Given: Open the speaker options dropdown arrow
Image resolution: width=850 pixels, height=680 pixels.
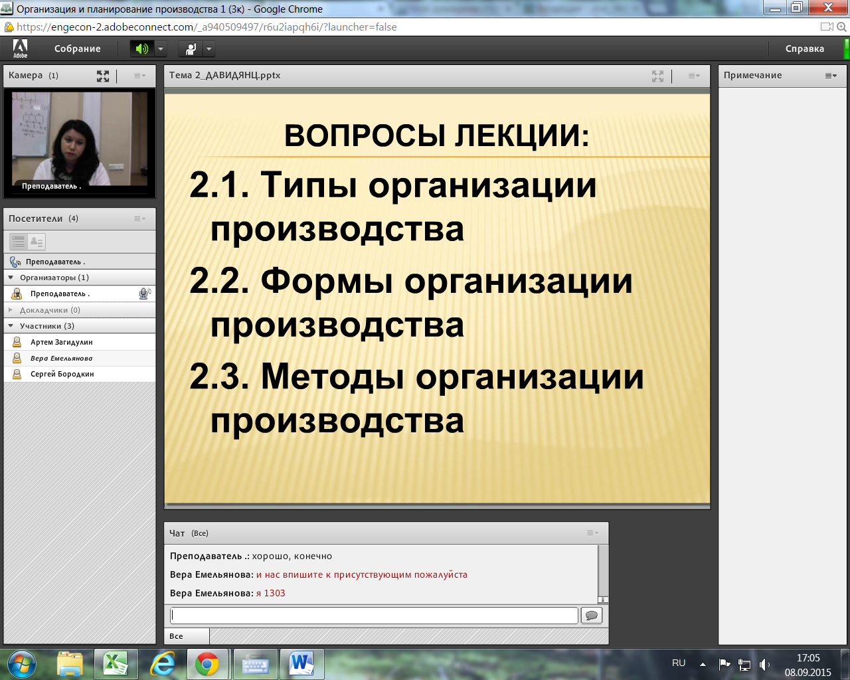Looking at the screenshot, I should tap(160, 48).
